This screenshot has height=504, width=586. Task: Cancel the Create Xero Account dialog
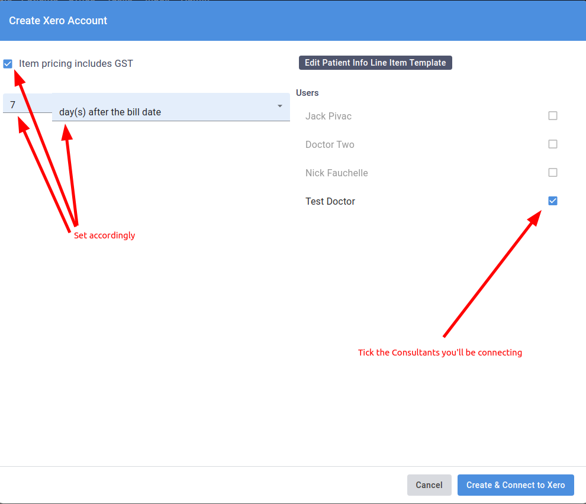[429, 484]
